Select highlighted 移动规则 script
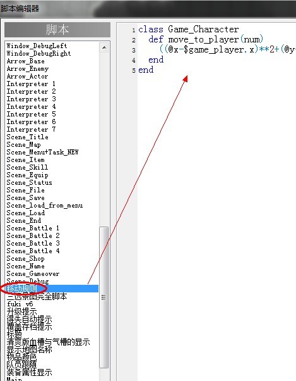 (52, 289)
